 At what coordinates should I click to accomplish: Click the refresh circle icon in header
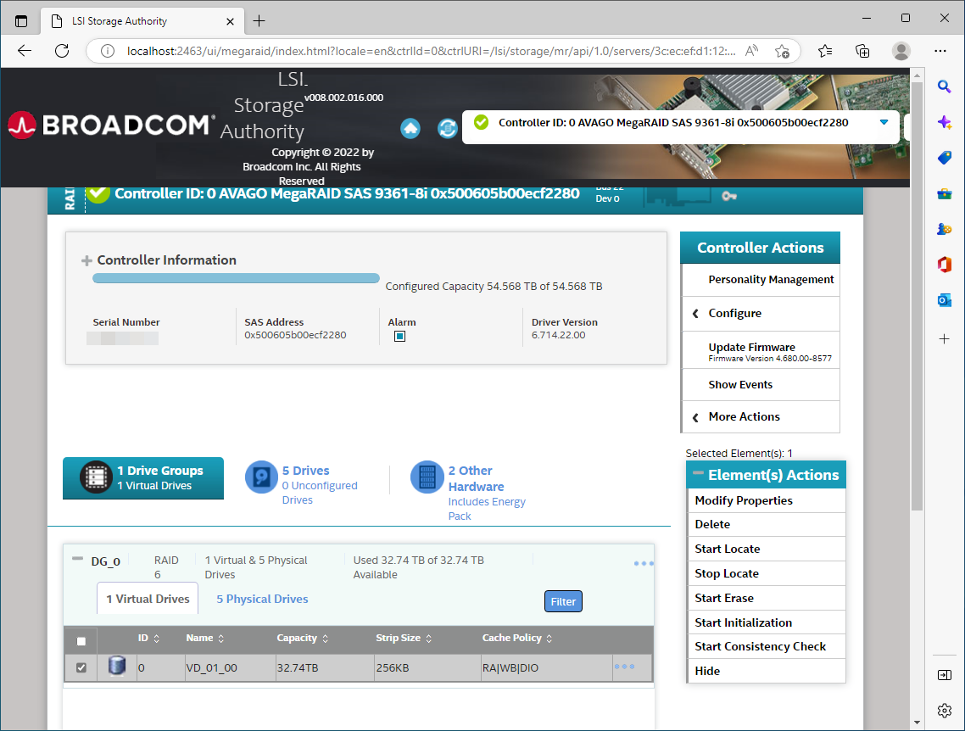coord(448,128)
